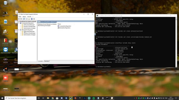Open the blue Help toolbar icon
Viewport: 179px width, 100px height.
pyautogui.click(x=32, y=19)
